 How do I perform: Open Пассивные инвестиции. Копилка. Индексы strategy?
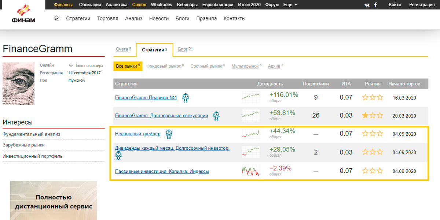(x=162, y=171)
